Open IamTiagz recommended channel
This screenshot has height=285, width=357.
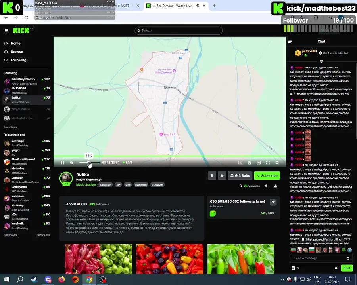(x=27, y=143)
